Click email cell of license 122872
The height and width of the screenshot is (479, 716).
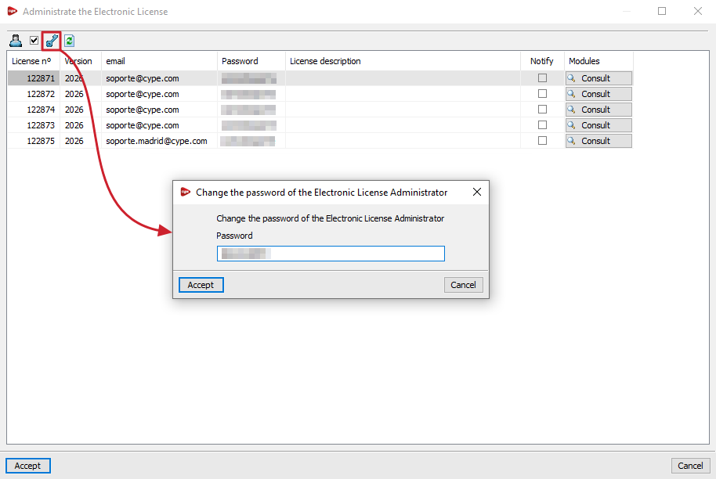click(159, 94)
